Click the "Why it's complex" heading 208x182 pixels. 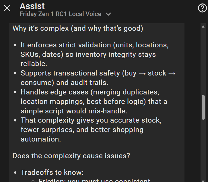78,28
